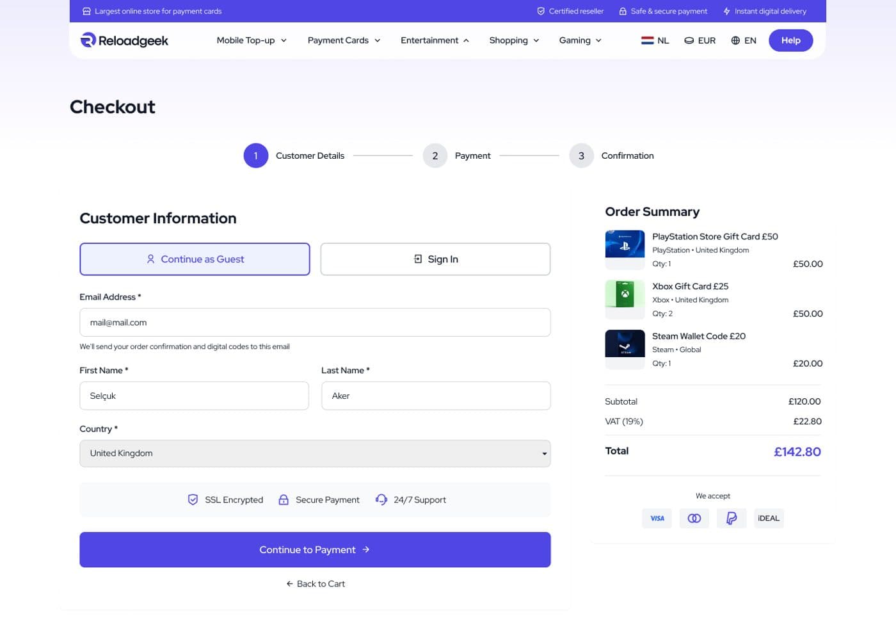Click the Visa payment icon

pos(657,519)
